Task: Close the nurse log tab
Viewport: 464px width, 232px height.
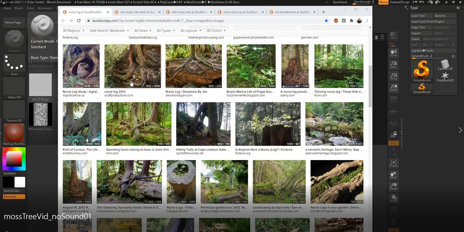Action: [108, 12]
